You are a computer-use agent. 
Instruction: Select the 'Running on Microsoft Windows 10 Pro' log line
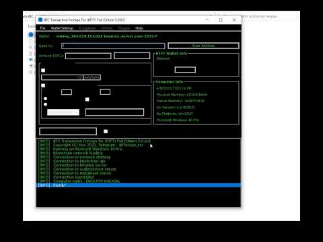click(x=139, y=149)
